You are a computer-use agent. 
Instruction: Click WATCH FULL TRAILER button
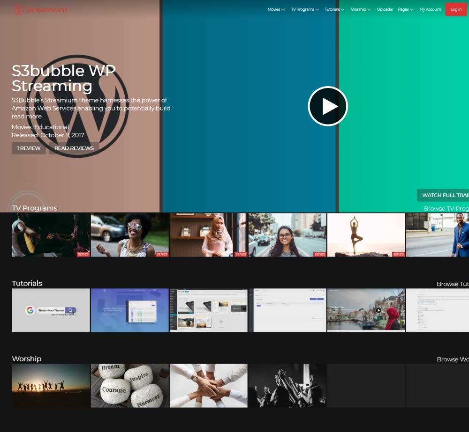(443, 195)
